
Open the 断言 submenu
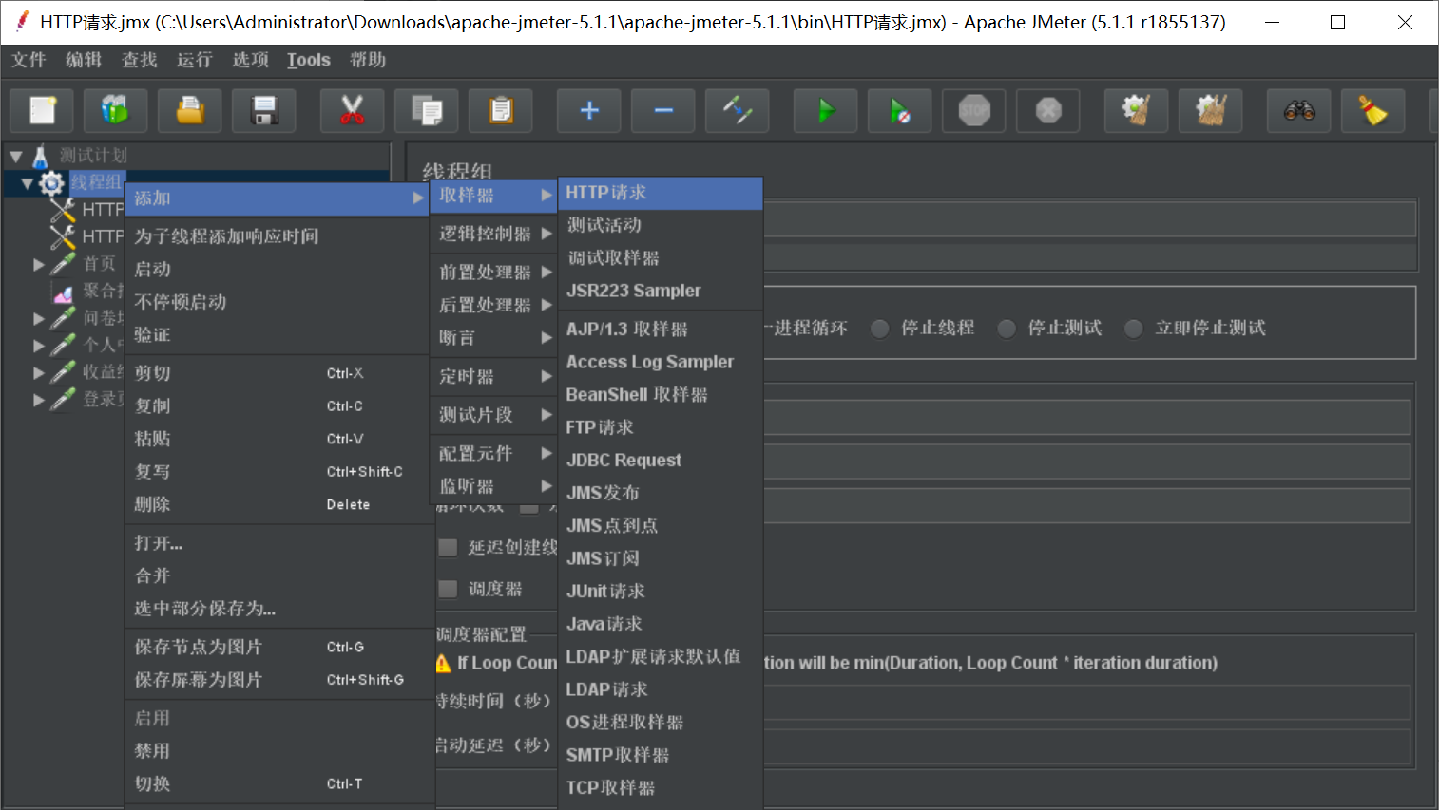coord(494,338)
